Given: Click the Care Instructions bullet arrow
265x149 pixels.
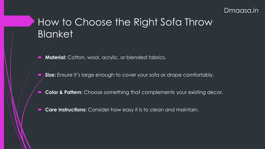Looking at the screenshot, I should (40, 110).
